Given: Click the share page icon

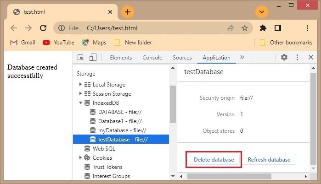Looking at the screenshot, I should click(230, 28).
